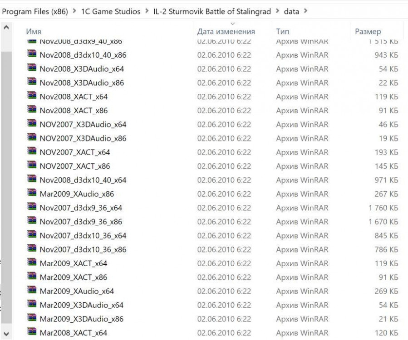Select file name Nov2008_XACT_x86

(74, 111)
